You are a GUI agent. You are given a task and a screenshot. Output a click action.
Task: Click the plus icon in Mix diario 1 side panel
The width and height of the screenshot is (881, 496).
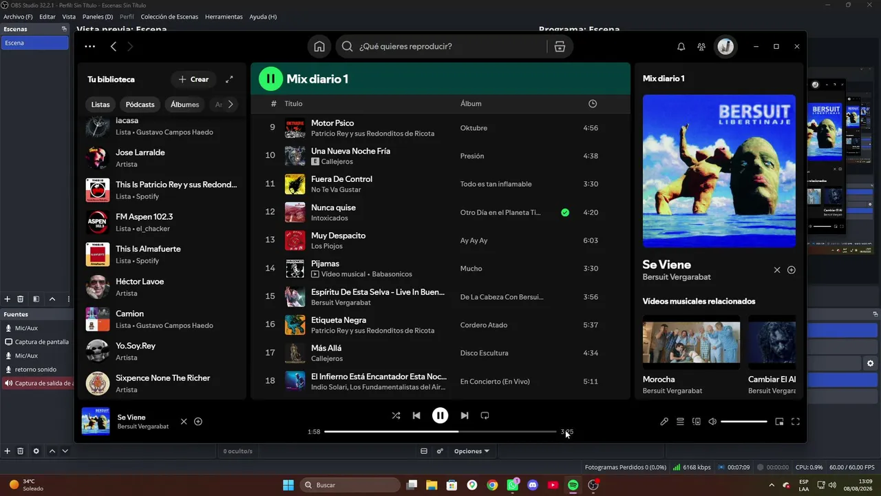pos(792,270)
